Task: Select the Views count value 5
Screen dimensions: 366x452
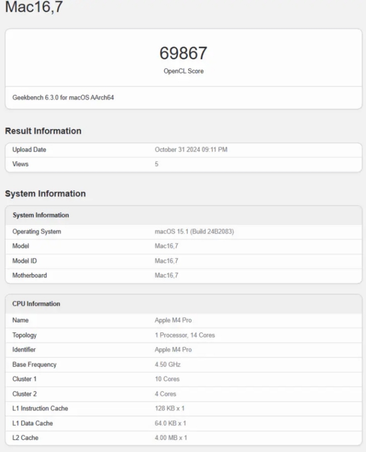Action: click(157, 164)
